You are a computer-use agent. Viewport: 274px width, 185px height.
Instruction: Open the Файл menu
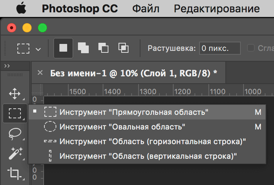(146, 8)
